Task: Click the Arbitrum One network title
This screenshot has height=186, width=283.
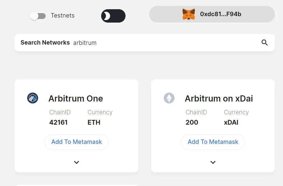Action: click(x=76, y=98)
